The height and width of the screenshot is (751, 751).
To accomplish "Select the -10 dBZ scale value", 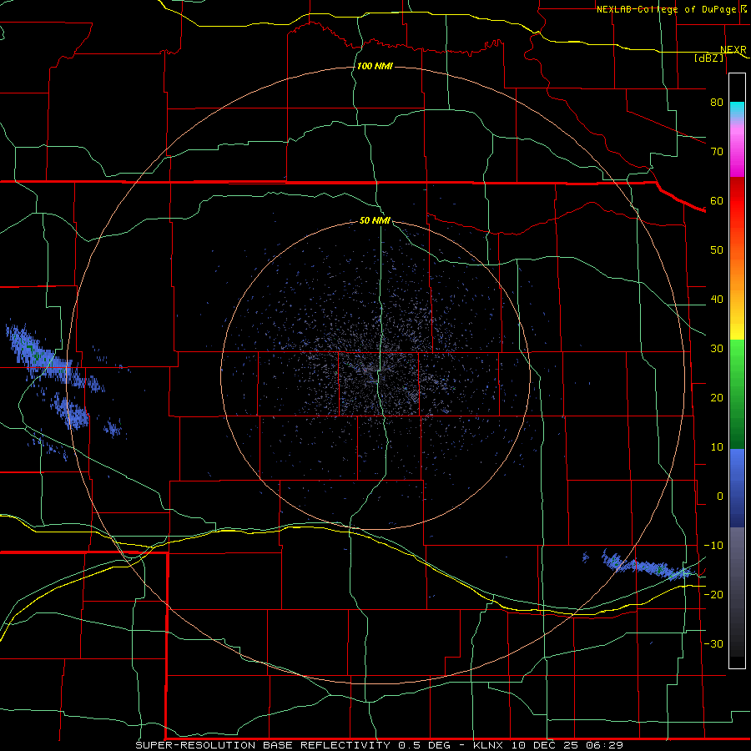I will pyautogui.click(x=713, y=546).
